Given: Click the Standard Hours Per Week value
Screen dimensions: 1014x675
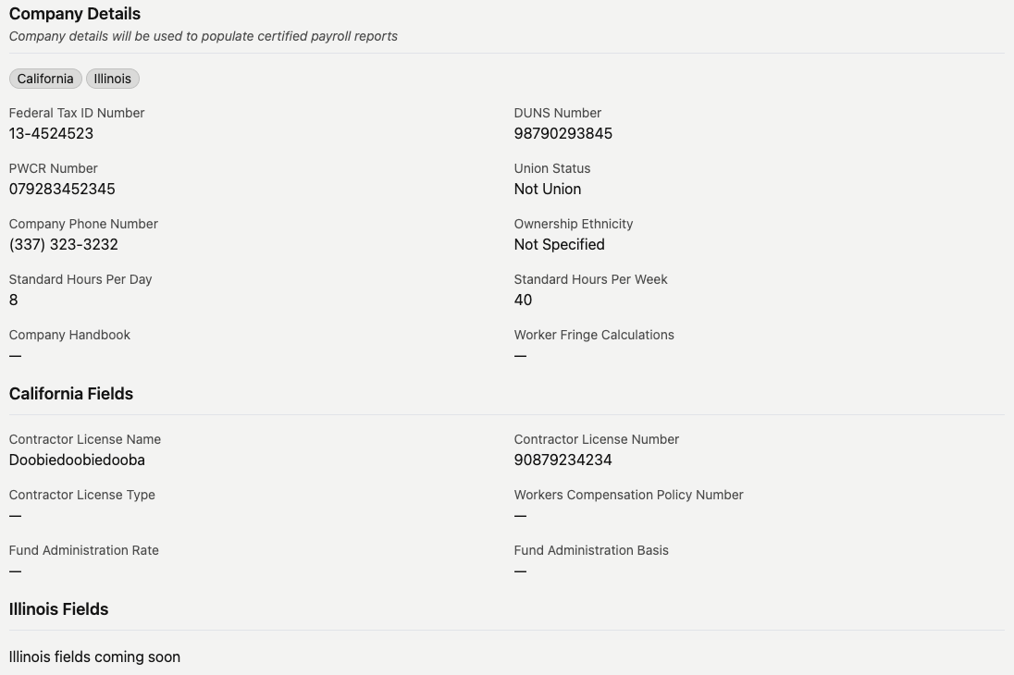Looking at the screenshot, I should coord(523,300).
